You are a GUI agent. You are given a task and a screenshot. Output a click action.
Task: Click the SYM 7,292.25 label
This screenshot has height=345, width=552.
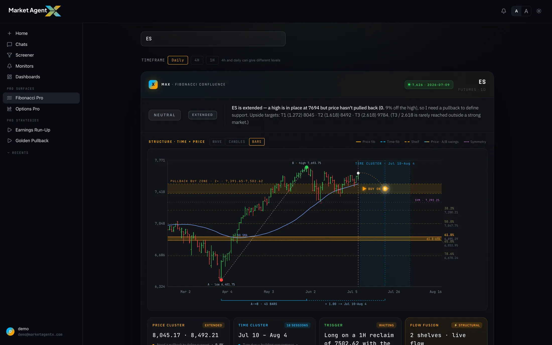click(427, 200)
